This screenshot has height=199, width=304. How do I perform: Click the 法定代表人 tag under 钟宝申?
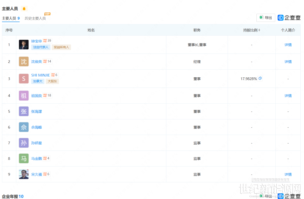(41, 47)
